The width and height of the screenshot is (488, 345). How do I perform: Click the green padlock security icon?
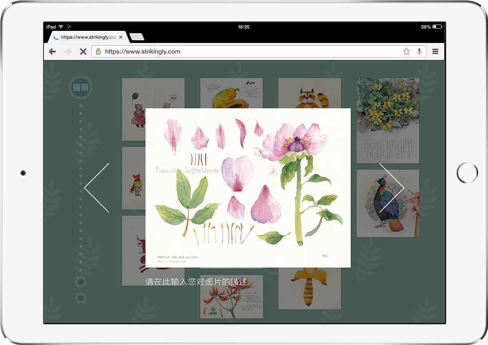coord(98,51)
